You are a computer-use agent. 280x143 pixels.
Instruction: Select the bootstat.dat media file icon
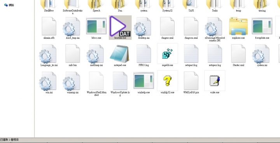[x=120, y=26]
